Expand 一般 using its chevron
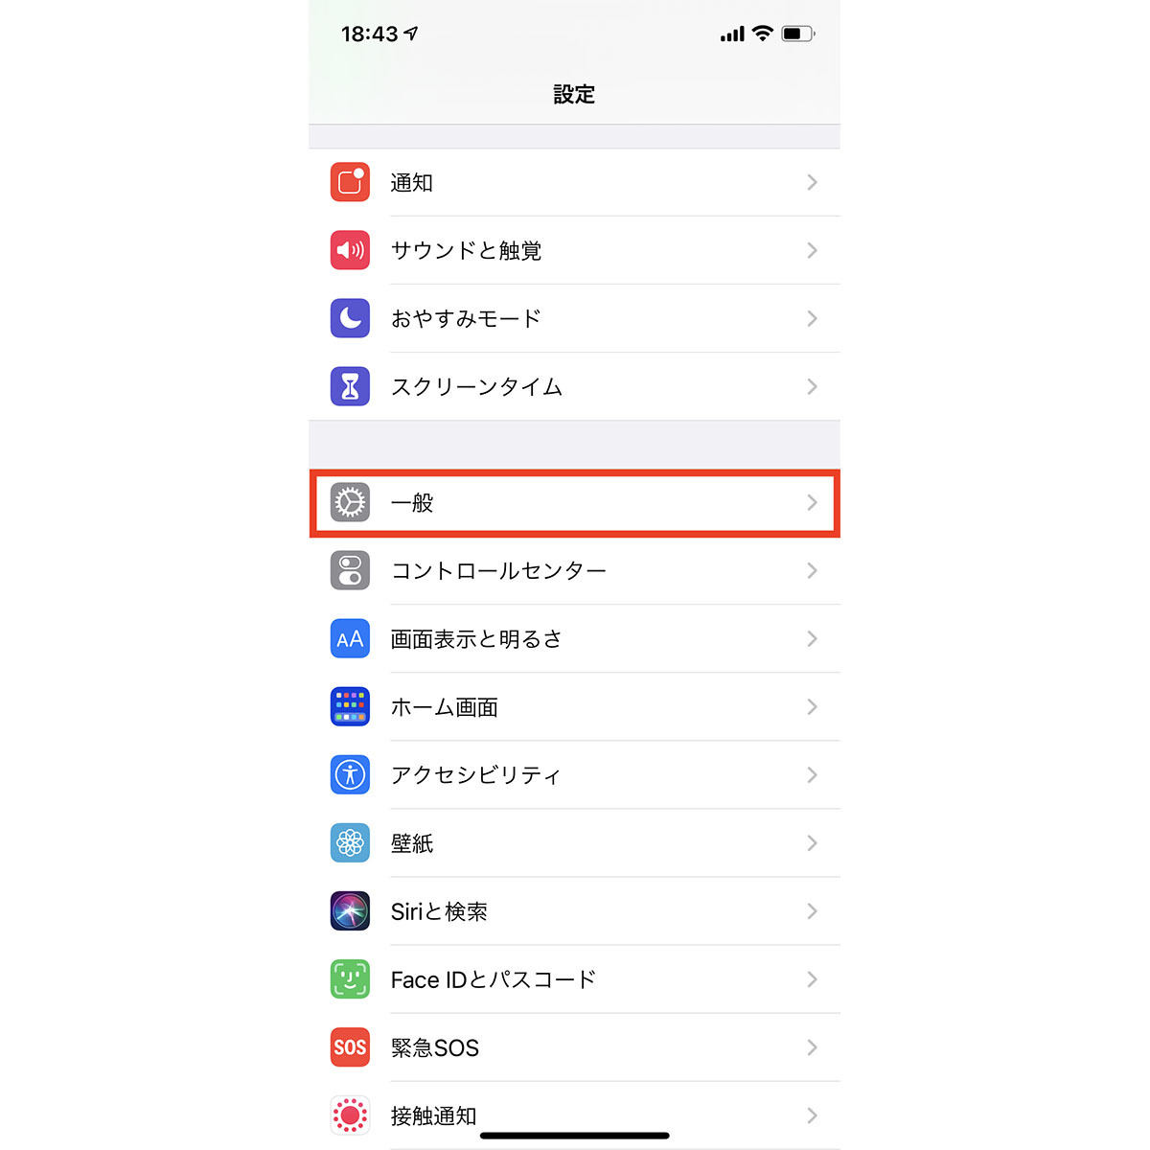1150x1150 pixels. coord(812,502)
